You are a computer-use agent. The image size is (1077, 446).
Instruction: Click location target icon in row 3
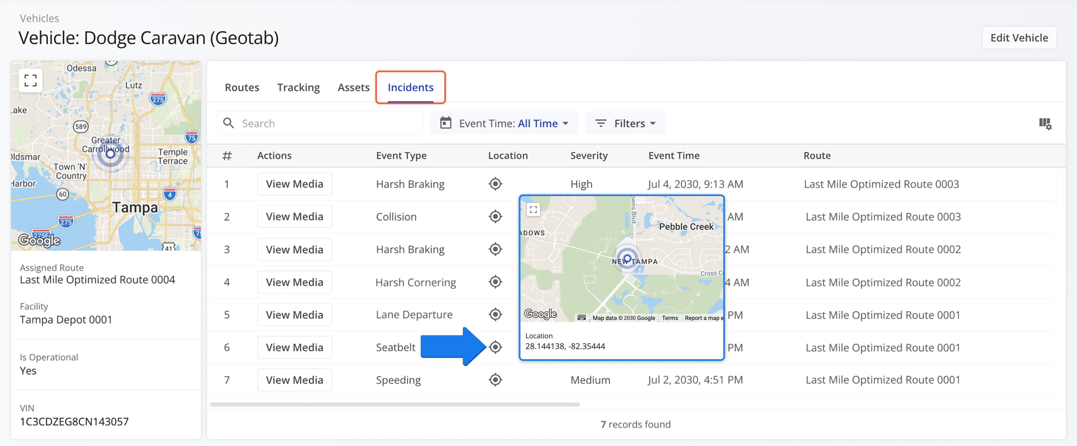point(495,249)
